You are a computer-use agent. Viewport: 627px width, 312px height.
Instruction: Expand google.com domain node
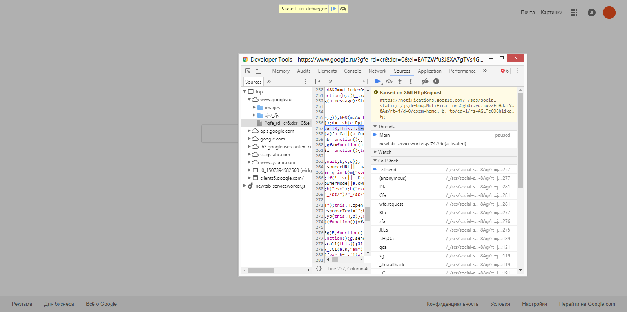249,139
